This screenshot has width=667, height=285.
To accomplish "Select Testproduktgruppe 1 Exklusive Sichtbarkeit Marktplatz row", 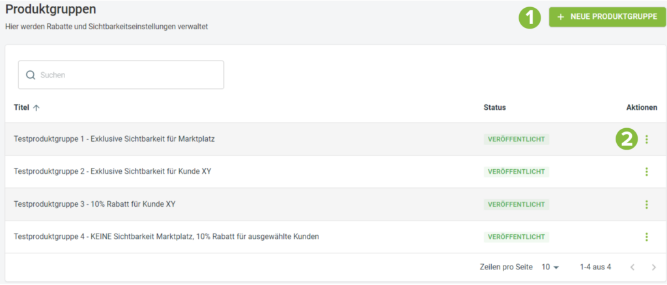I will coord(335,139).
